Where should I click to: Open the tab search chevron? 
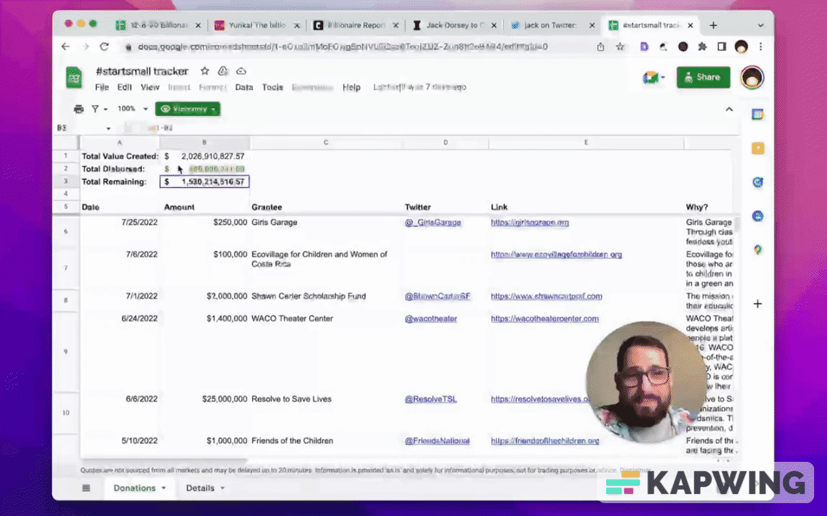coord(760,26)
